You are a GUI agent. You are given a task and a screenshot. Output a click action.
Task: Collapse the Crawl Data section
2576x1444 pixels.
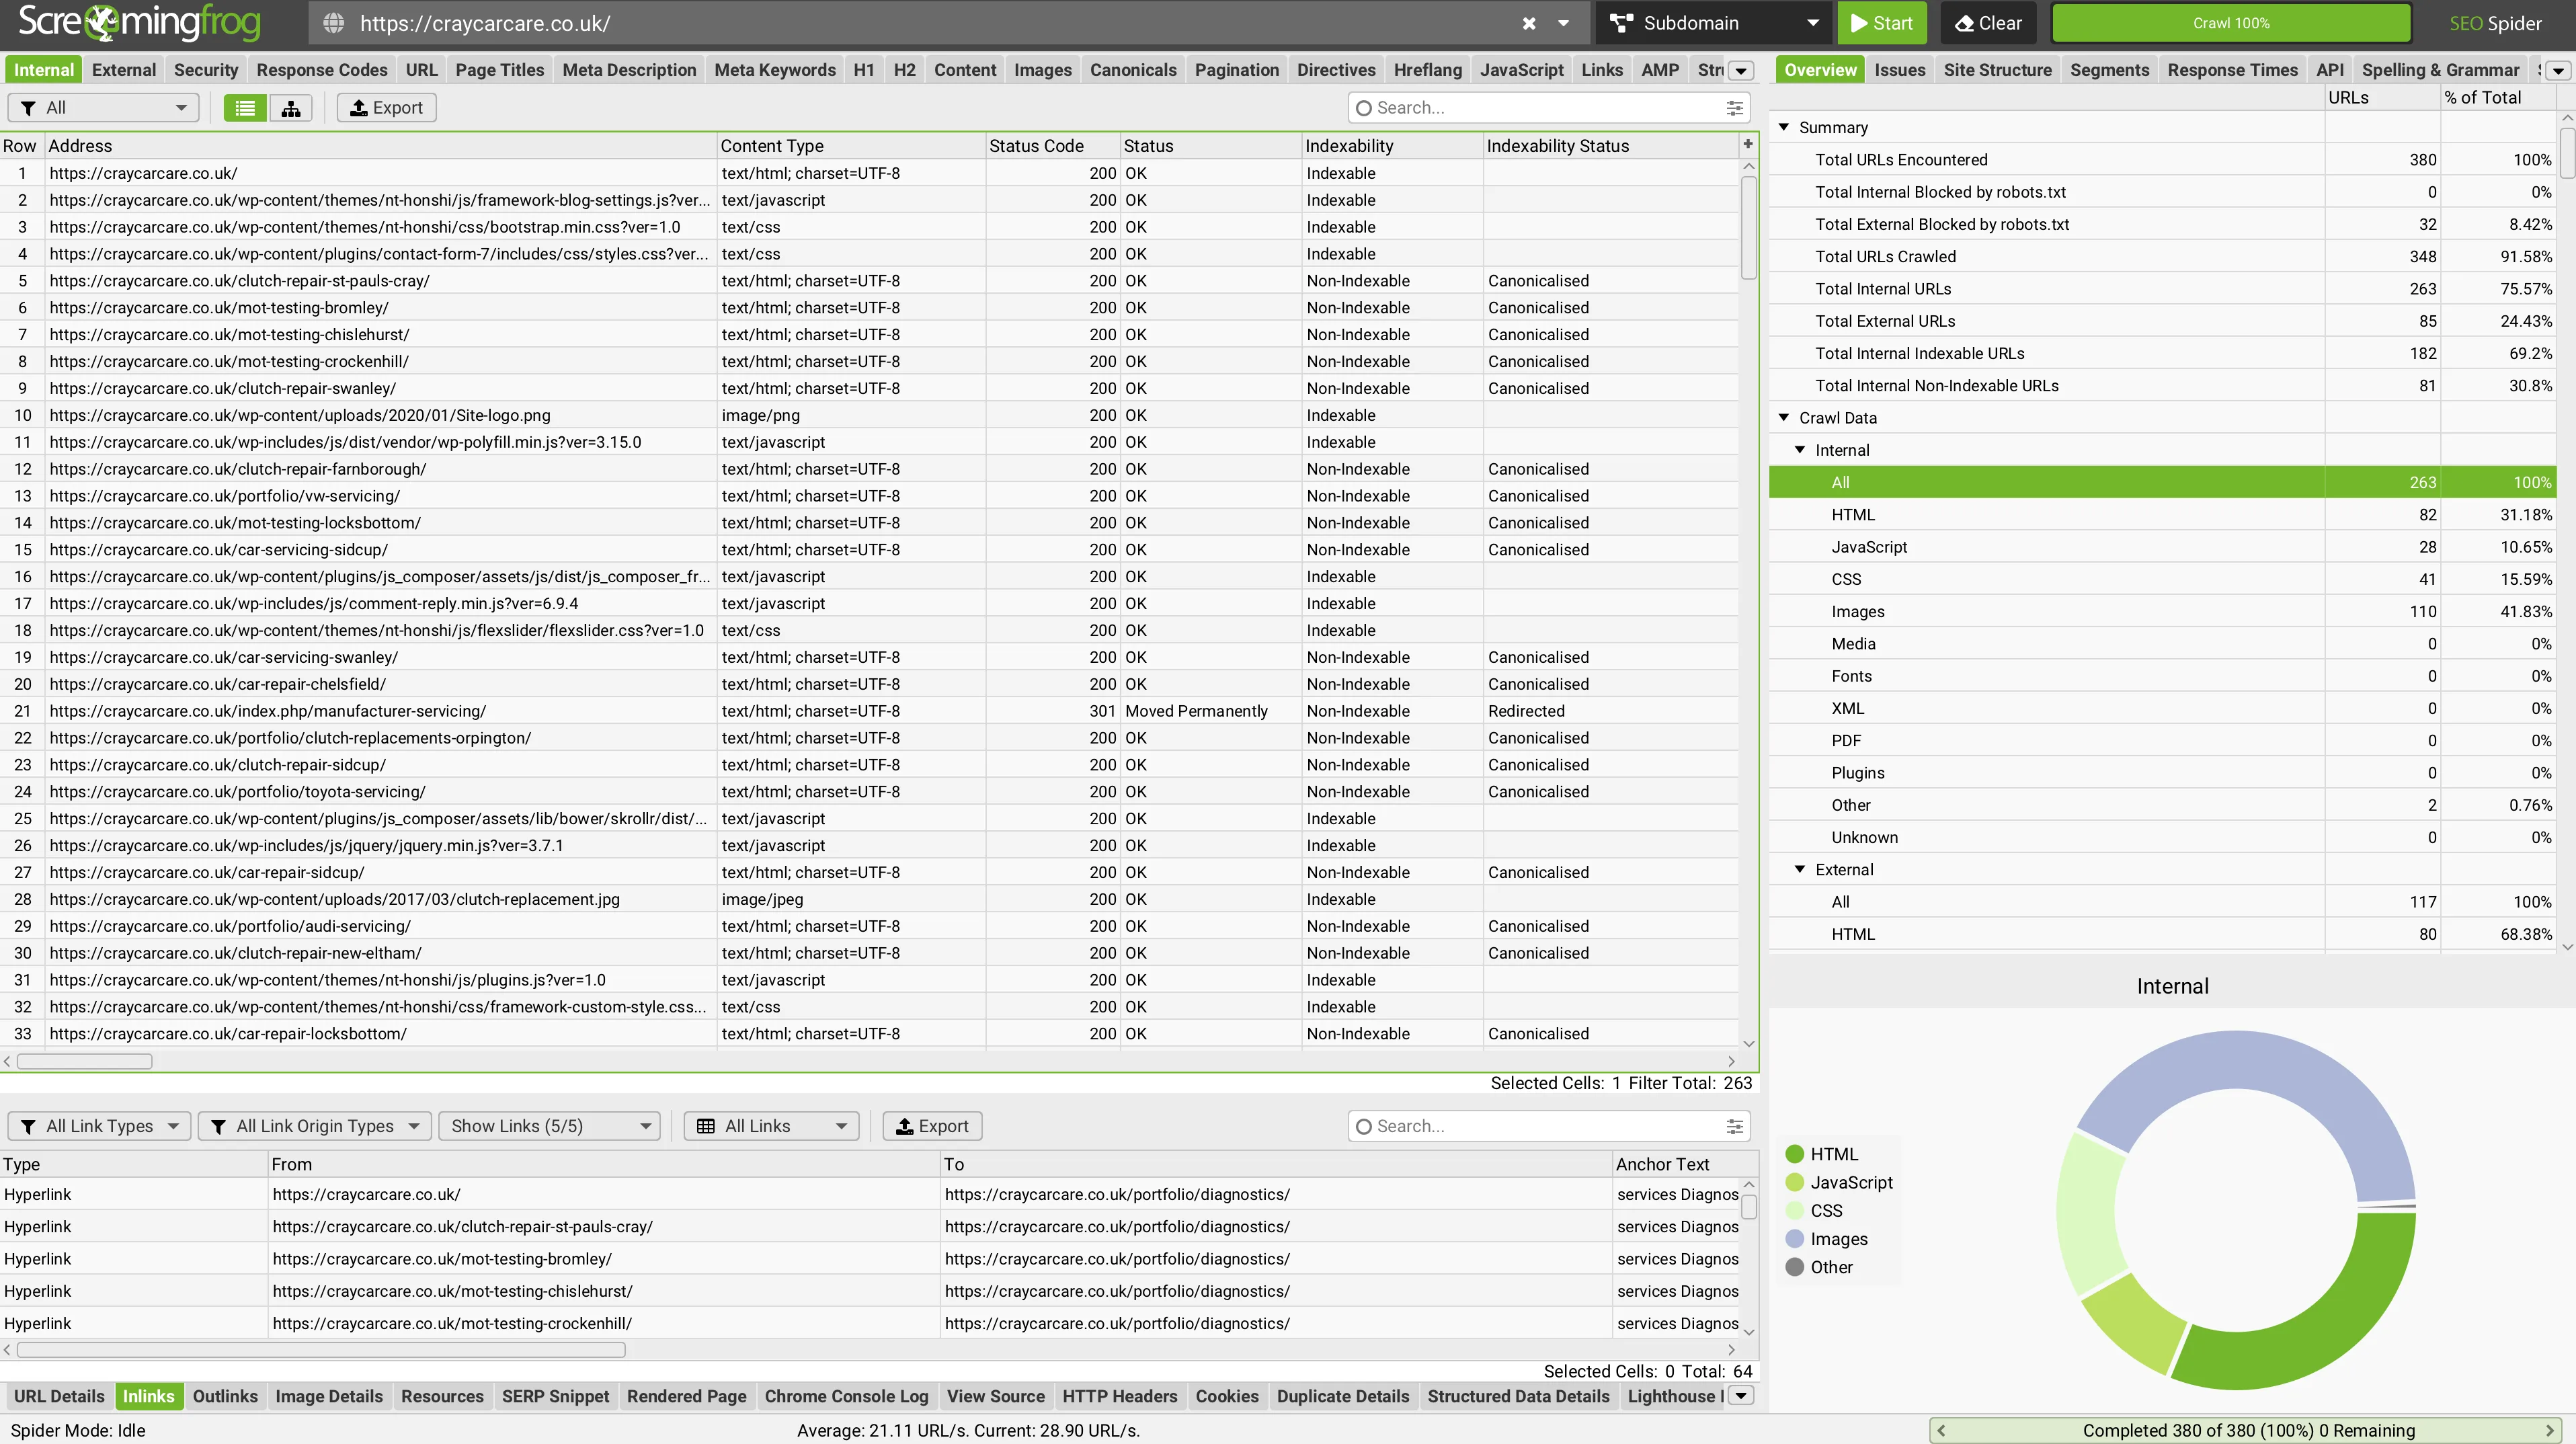coord(1783,417)
